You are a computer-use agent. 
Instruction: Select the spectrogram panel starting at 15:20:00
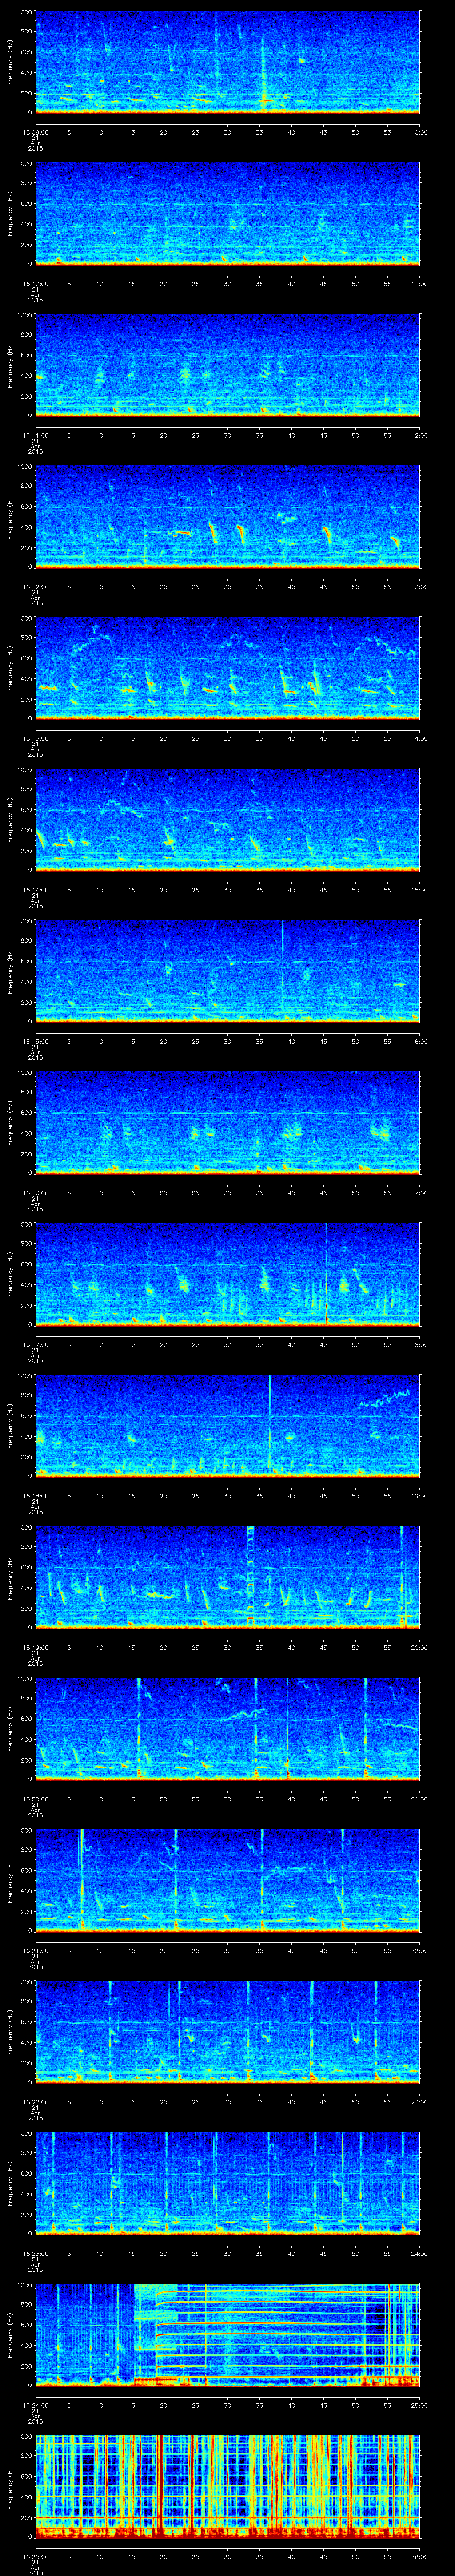pyautogui.click(x=227, y=1728)
